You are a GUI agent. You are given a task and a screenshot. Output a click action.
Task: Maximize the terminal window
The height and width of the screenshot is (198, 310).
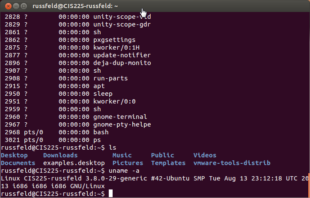tap(23, 6)
